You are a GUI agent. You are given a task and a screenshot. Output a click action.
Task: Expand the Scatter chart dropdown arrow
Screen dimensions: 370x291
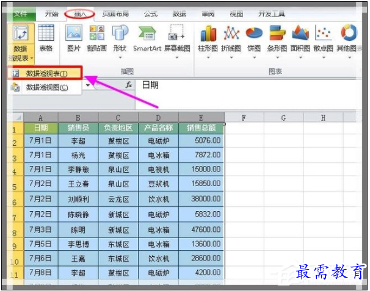[324, 57]
